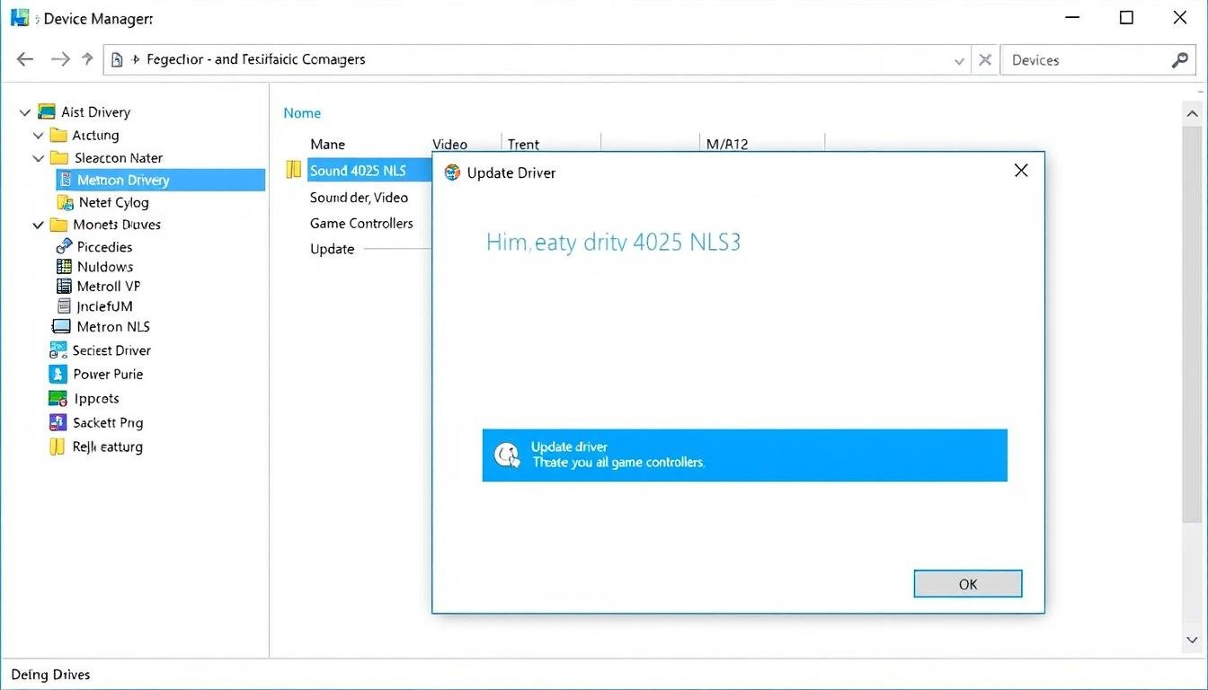Screen dimensions: 1208x690
Task: Collapse the Aist Drivery root node
Action: [x=24, y=112]
